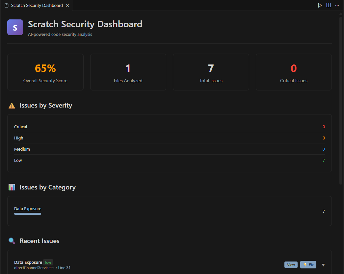The height and width of the screenshot is (274, 344).
Task: Click the Data Exposure category label
Action: coord(28,209)
